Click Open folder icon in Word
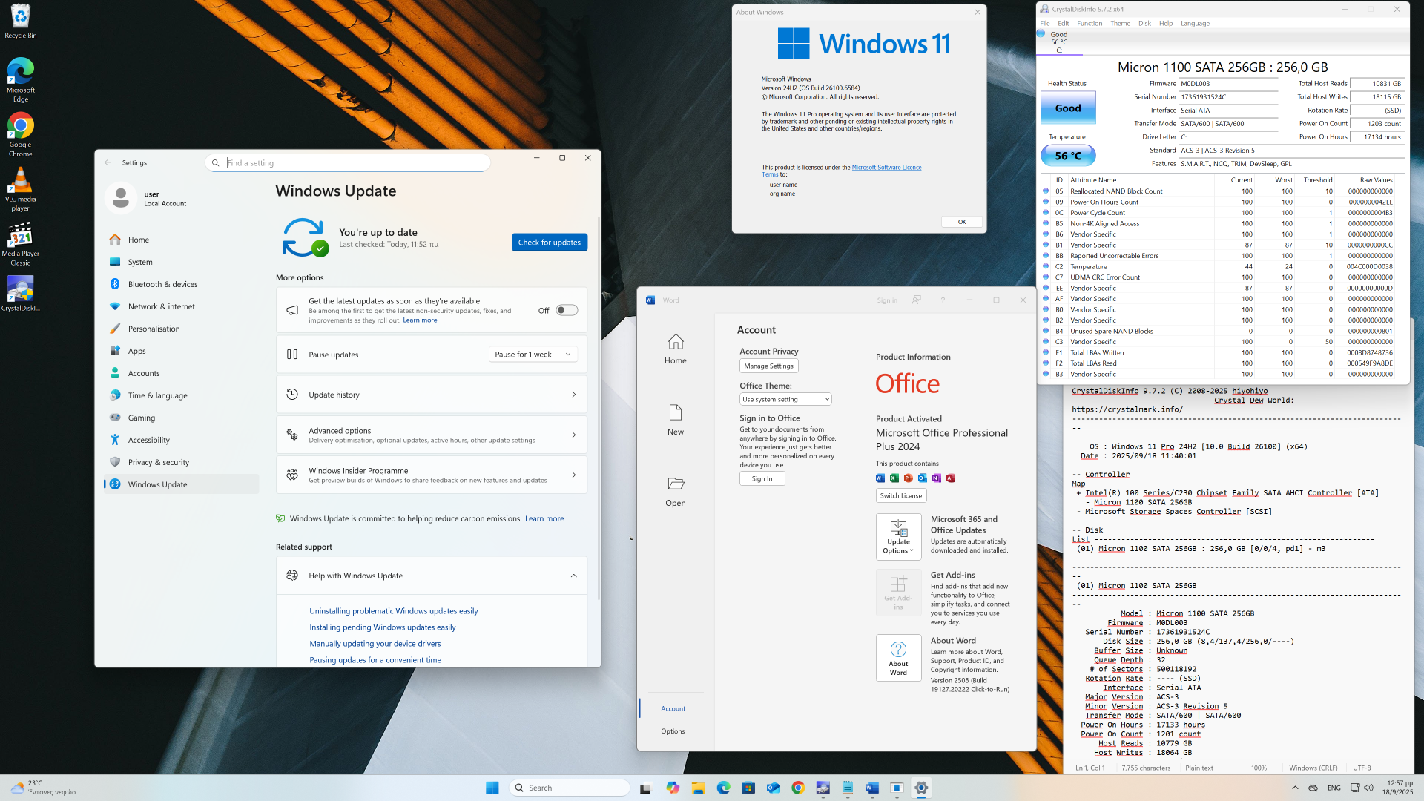 coord(675,484)
